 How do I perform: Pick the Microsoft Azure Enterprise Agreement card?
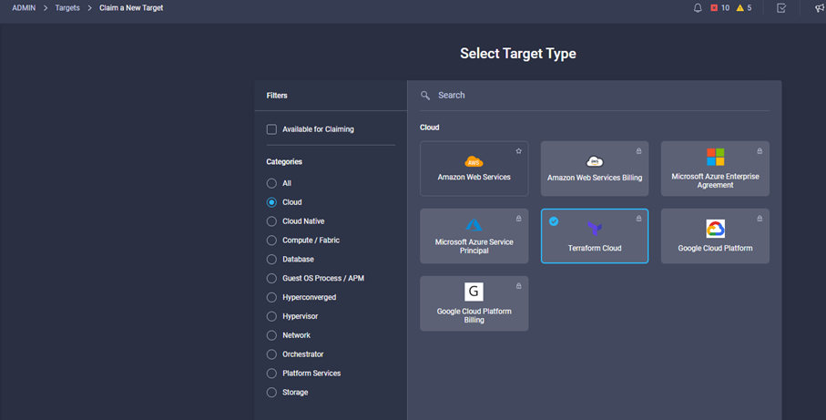click(715, 169)
